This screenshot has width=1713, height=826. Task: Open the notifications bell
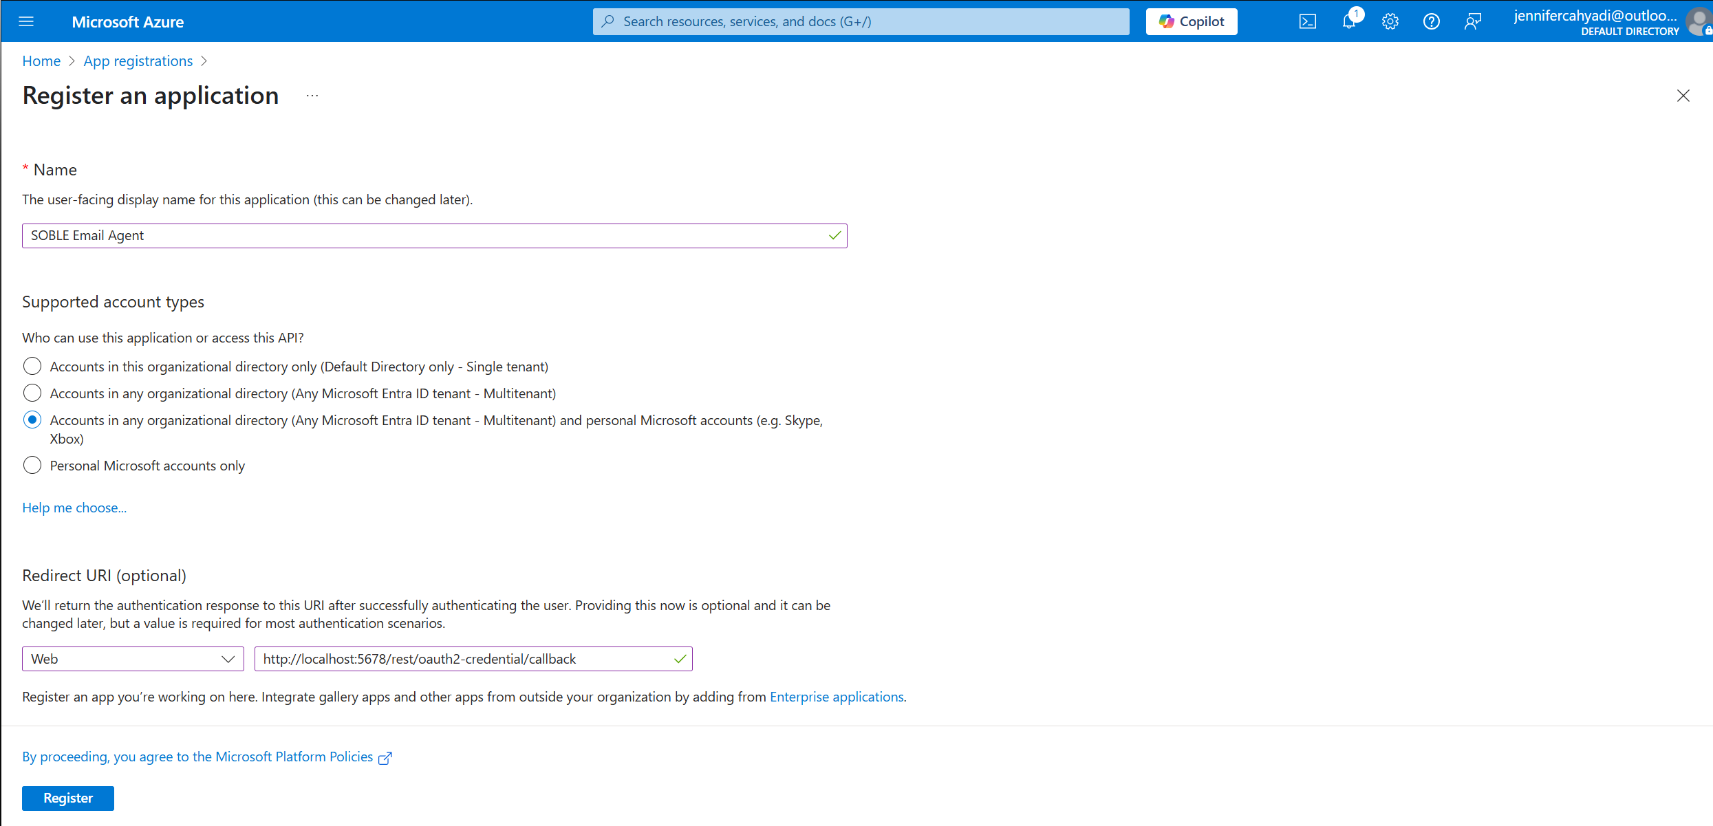[x=1349, y=21]
